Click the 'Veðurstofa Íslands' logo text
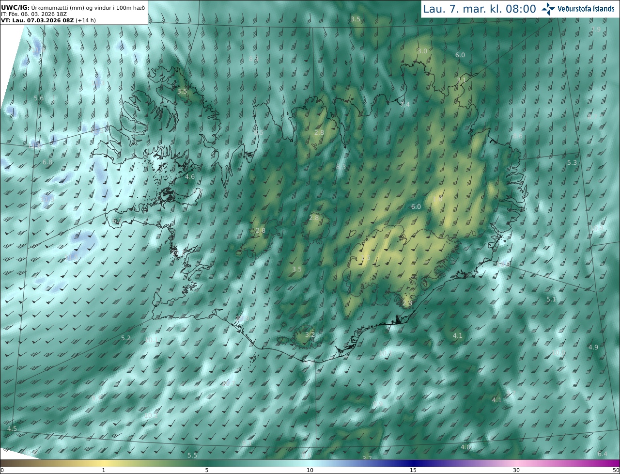The height and width of the screenshot is (474, 620). coord(586,9)
